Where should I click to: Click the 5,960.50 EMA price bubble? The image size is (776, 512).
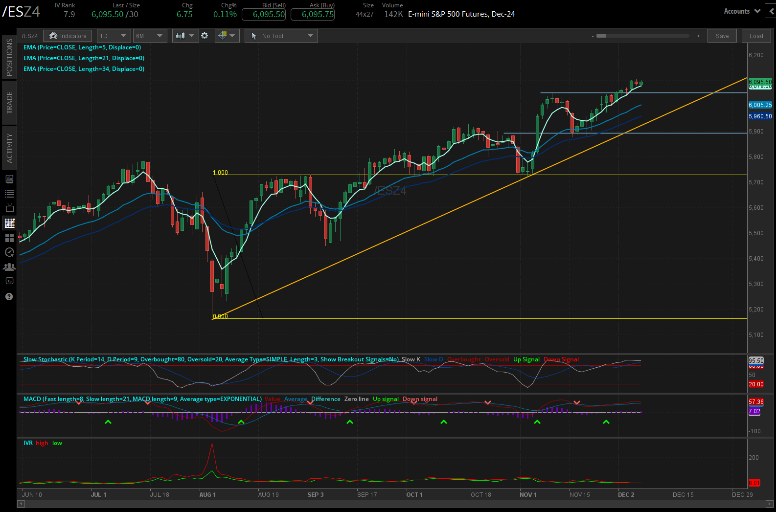click(760, 116)
